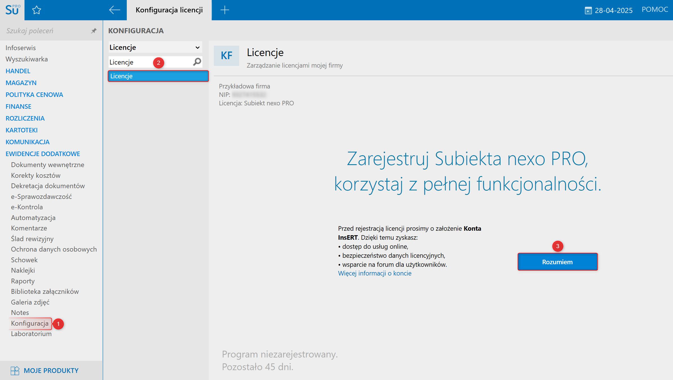Image resolution: width=673 pixels, height=380 pixels.
Task: Click the Su PRO application logo
Action: pos(12,10)
